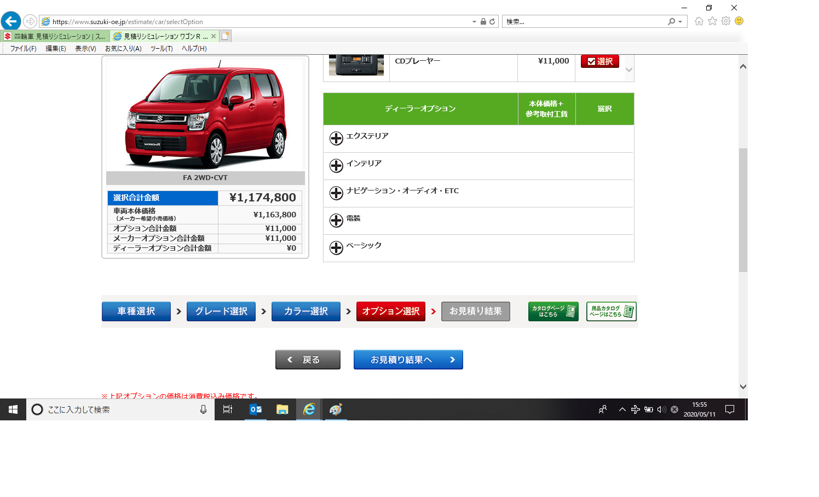Viewport: 819px width, 497px height.
Task: Open the Action Center notifications icon
Action: click(730, 409)
